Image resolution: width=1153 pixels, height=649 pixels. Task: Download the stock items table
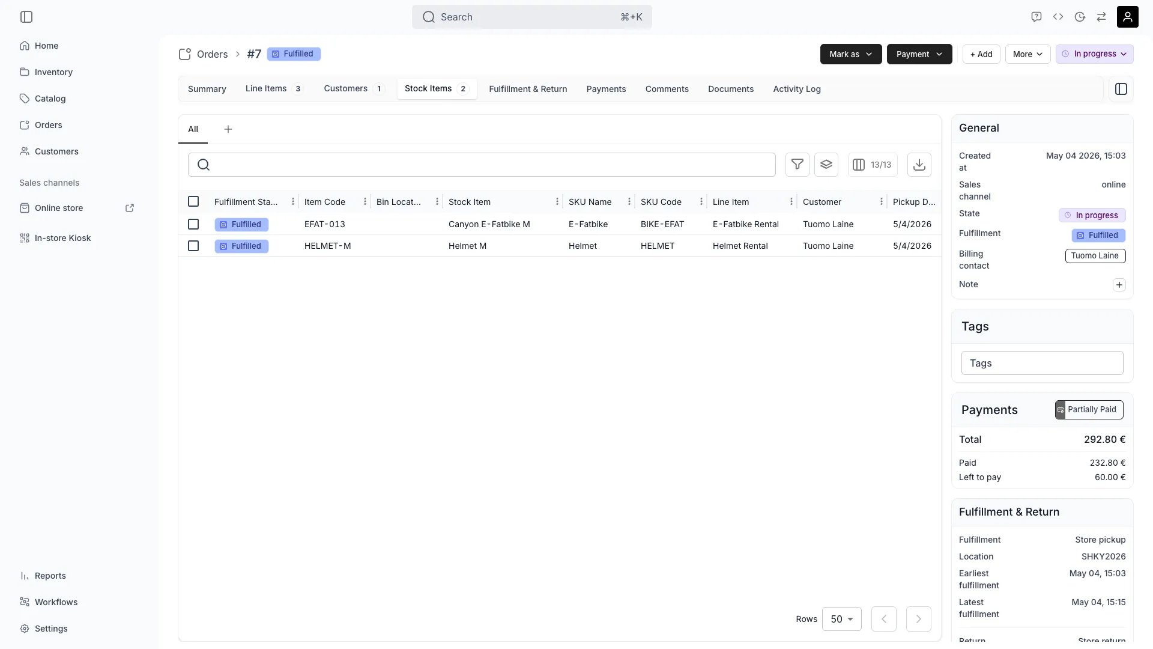[919, 165]
